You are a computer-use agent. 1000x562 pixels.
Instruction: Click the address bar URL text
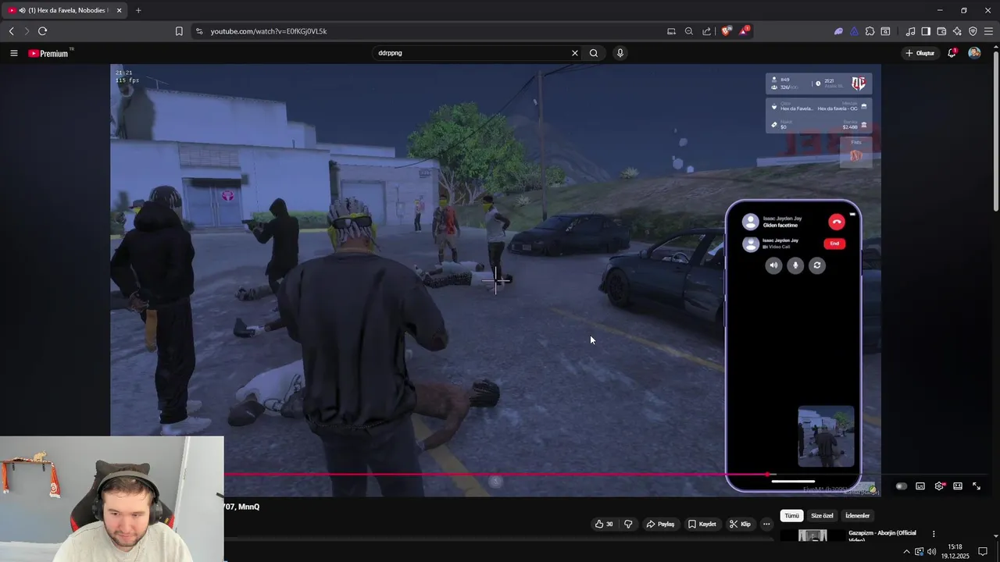(x=268, y=31)
